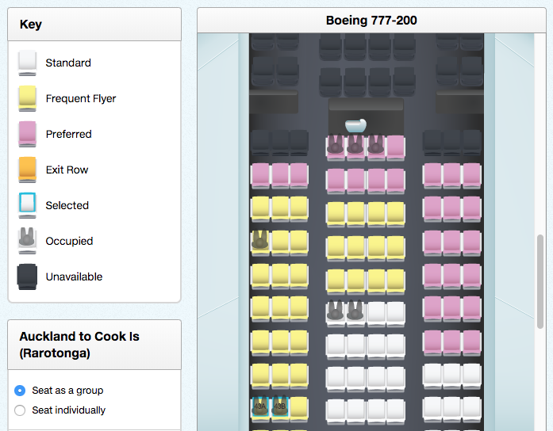Click selected seat 43B
Screen dimensions: 553x431
click(x=280, y=407)
